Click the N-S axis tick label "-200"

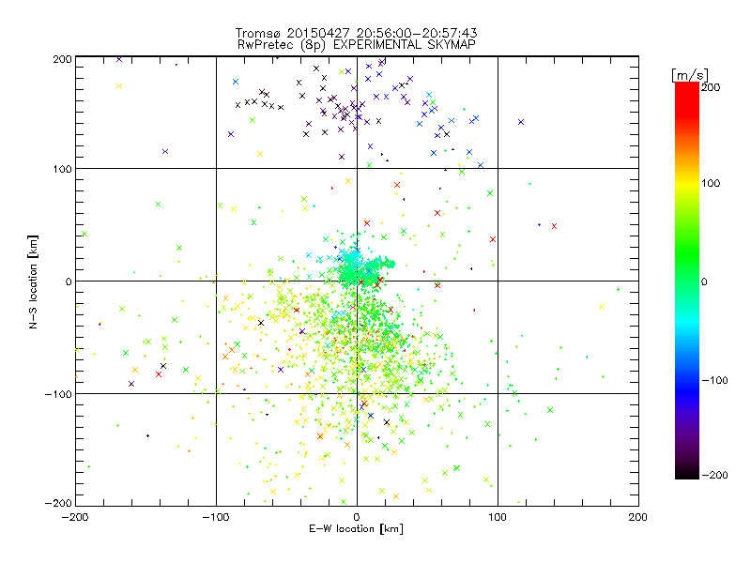pyautogui.click(x=58, y=503)
